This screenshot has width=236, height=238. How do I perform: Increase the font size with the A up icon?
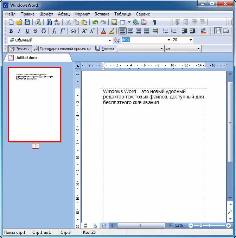coord(84,31)
